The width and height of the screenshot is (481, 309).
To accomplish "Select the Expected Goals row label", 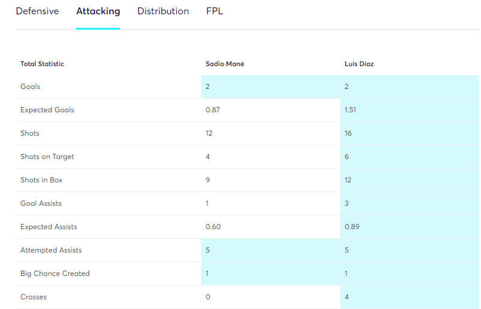I will [x=47, y=110].
